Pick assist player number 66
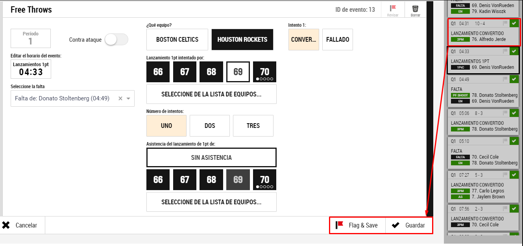The height and width of the screenshot is (246, 523). click(158, 179)
